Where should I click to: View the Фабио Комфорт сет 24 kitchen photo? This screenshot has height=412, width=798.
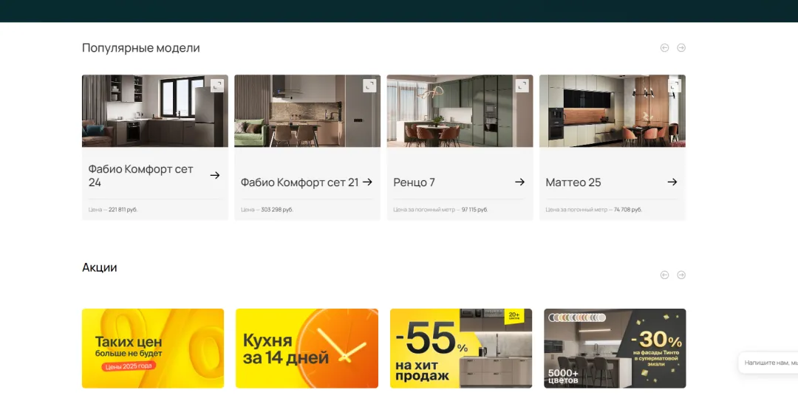point(154,111)
